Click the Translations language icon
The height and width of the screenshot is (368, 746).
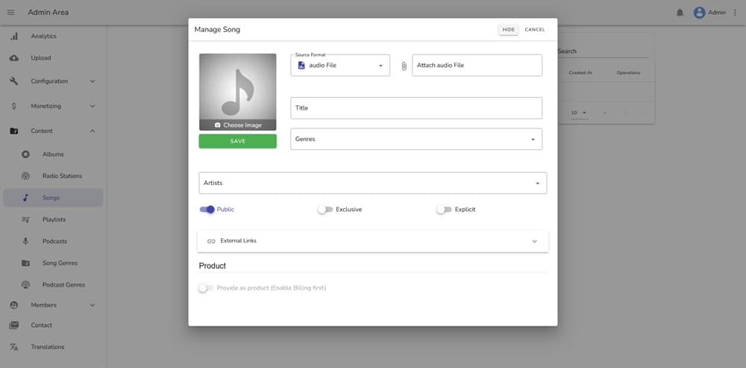coord(14,347)
